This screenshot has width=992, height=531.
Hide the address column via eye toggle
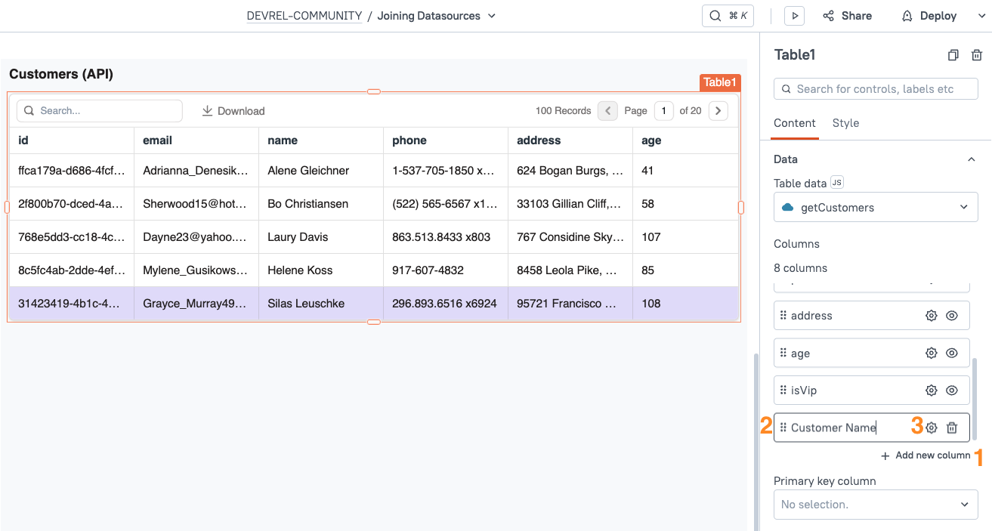[x=953, y=315]
